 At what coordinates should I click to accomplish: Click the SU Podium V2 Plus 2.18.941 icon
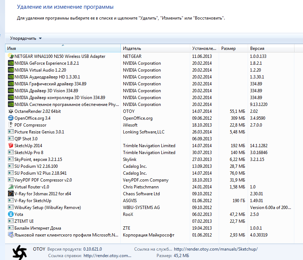pyautogui.click(x=11, y=173)
